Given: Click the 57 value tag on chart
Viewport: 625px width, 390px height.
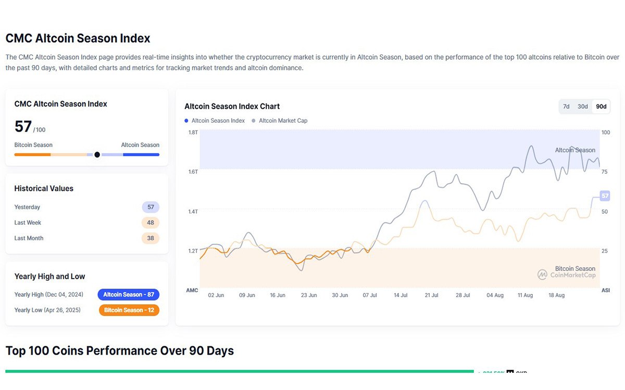Looking at the screenshot, I should click(x=605, y=196).
